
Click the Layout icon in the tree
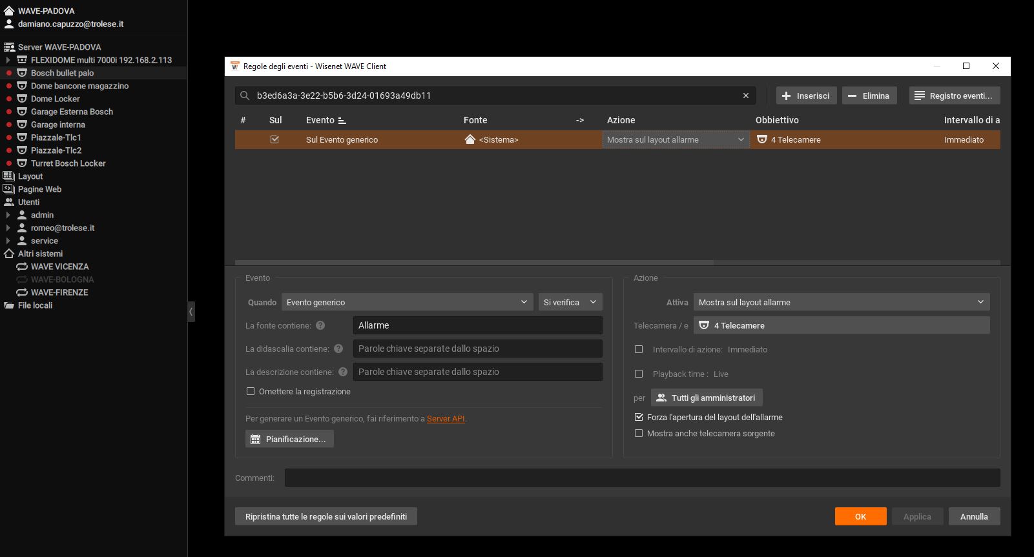[x=9, y=176]
